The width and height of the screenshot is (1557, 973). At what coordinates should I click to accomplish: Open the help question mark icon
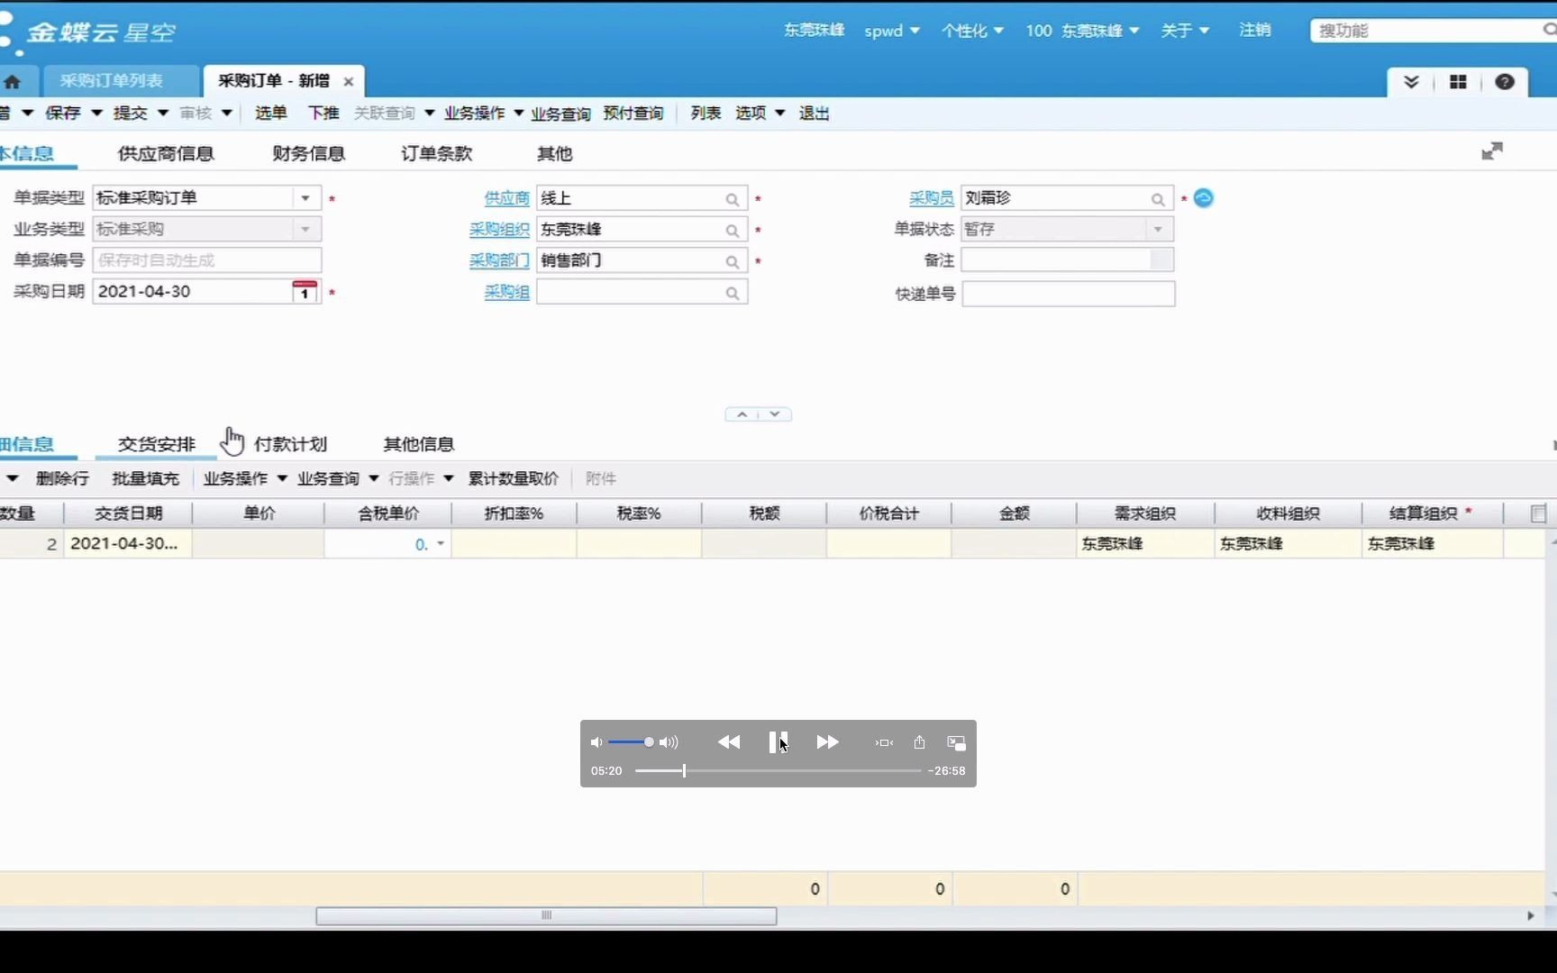1504,81
